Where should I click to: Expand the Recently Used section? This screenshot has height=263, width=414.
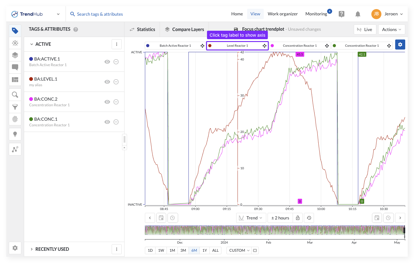pyautogui.click(x=52, y=249)
